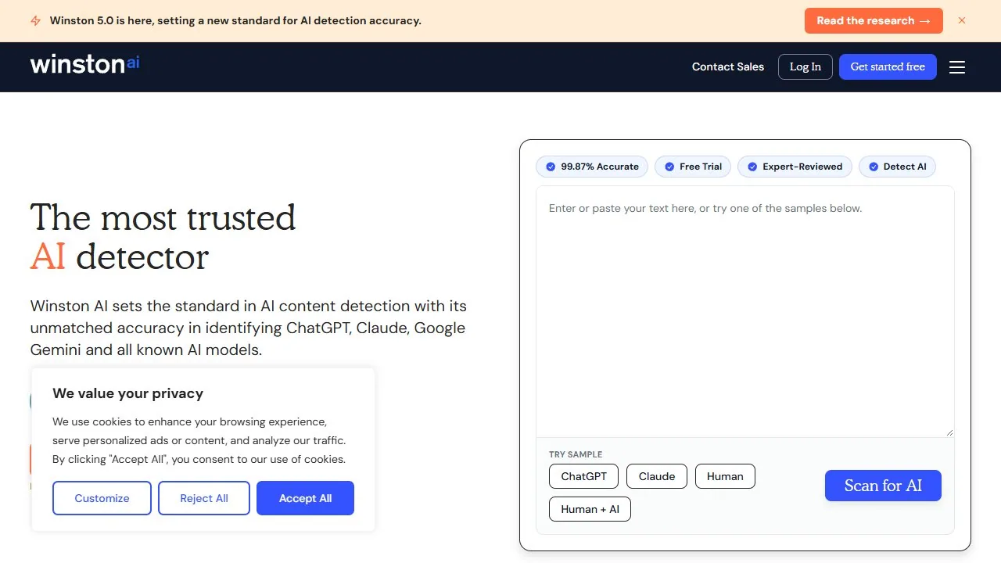The width and height of the screenshot is (1001, 563).
Task: Click inside the text input area
Action: pyautogui.click(x=745, y=311)
